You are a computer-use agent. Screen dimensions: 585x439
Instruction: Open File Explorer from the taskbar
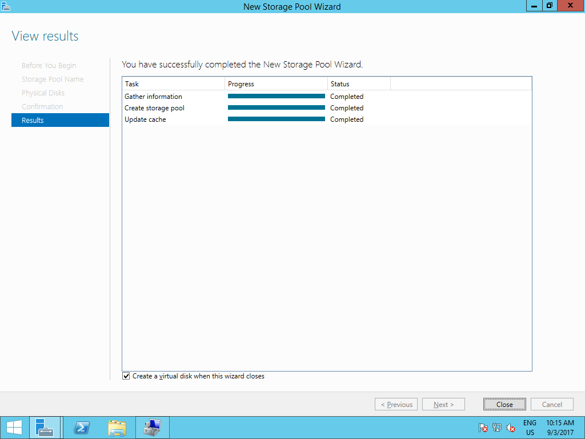[117, 427]
